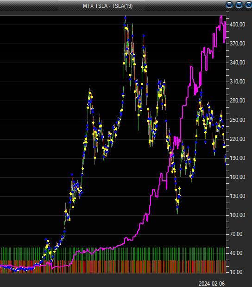Image resolution: width=252 pixels, height=287 pixels.
Task: Click the minimize icon in the chart title bar
Action: tap(229, 5)
